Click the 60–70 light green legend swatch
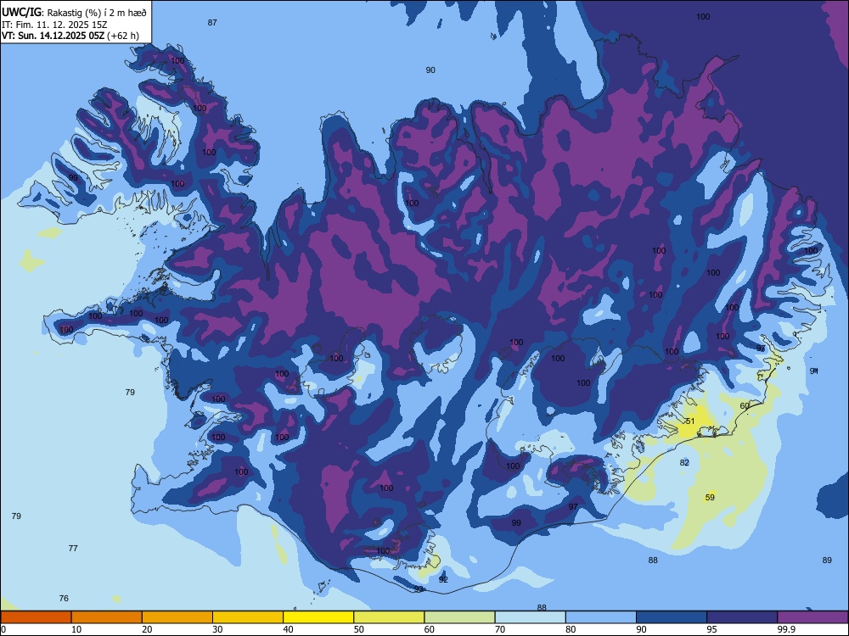The width and height of the screenshot is (849, 636). pyautogui.click(x=459, y=617)
